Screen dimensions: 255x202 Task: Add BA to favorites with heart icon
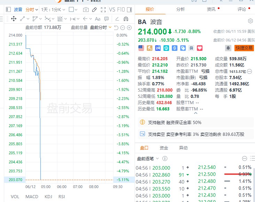(x=200, y=48)
